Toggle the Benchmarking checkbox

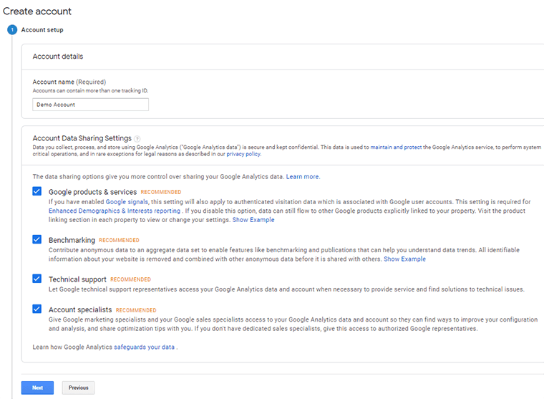[x=37, y=239]
